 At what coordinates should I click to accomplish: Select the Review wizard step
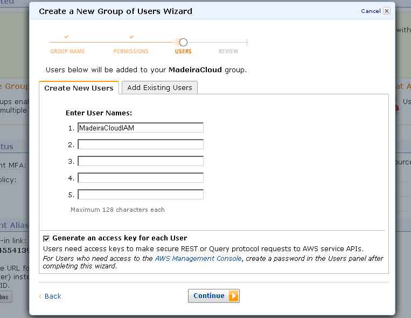(x=228, y=51)
